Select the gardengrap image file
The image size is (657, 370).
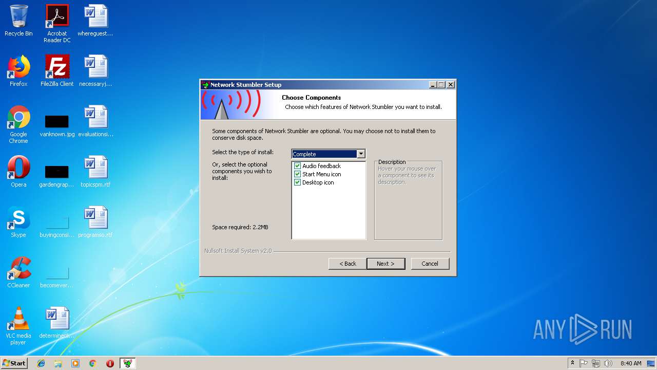(57, 175)
